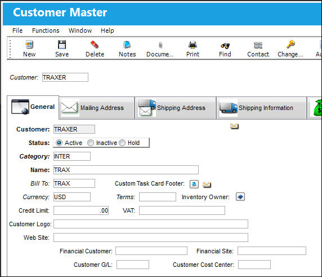Click the Find binoculars icon
The height and width of the screenshot is (277, 322).
(225, 46)
